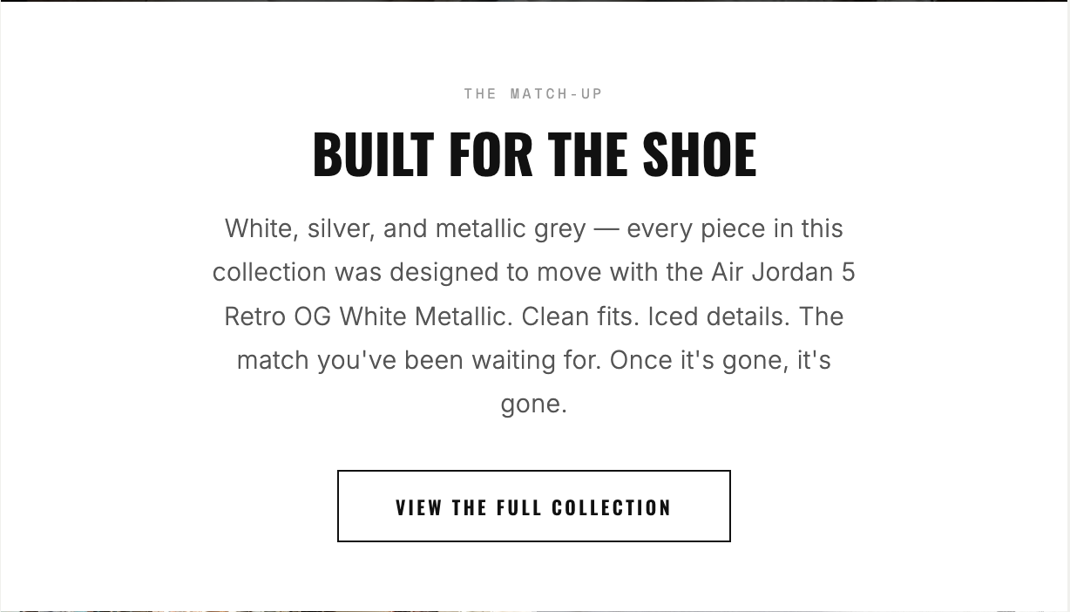Screen dimensions: 1070x612
Task: Click the collection description paragraph
Action: [534, 316]
